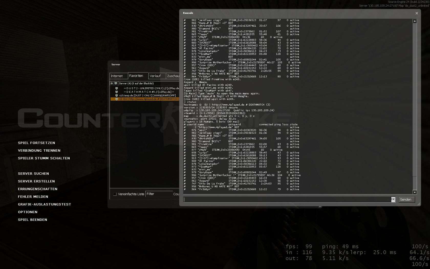This screenshot has height=269, width=430.
Task: Sort by Server (4) column header
Action: (x=148, y=83)
